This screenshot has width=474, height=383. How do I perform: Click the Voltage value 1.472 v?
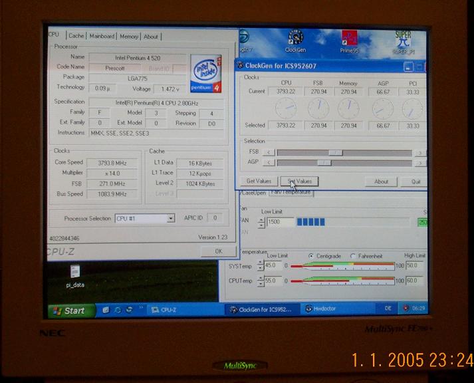[170, 89]
